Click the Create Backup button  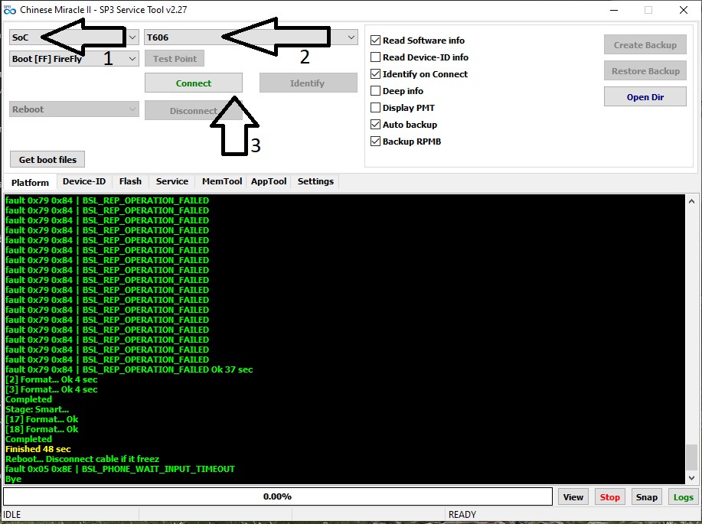pyautogui.click(x=645, y=44)
